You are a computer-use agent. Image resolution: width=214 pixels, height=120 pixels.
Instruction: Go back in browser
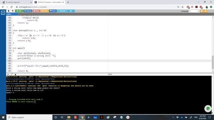click(3, 7)
